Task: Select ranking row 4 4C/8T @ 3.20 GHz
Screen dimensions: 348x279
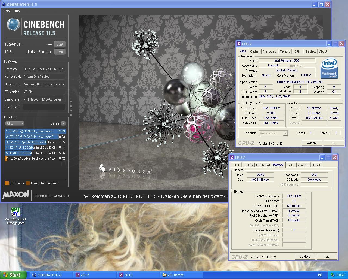Action: click(x=35, y=148)
